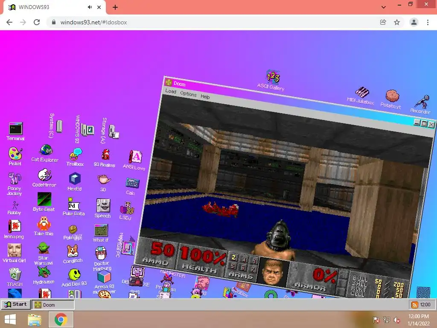Screen dimensions: 437x328
Task: Launch the ANSI Love icon
Action: 134,160
